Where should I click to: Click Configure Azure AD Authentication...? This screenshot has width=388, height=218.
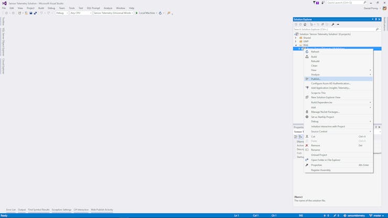(331, 83)
